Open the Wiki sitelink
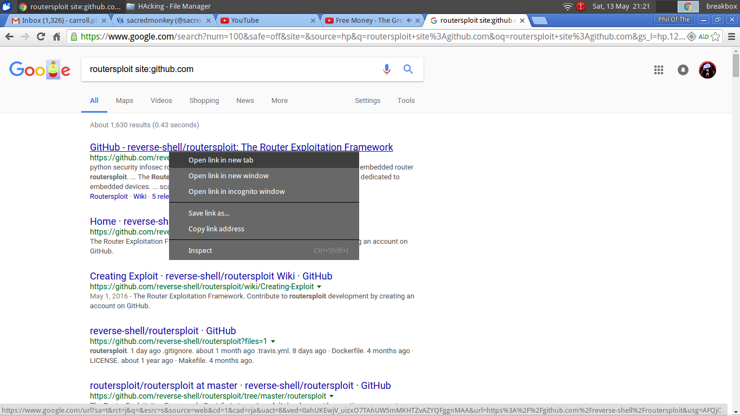The height and width of the screenshot is (416, 740). (x=140, y=196)
